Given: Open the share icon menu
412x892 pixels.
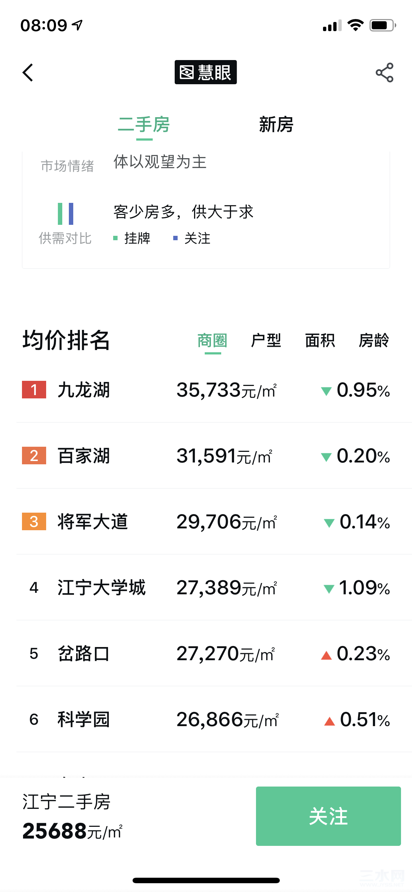Looking at the screenshot, I should [384, 73].
